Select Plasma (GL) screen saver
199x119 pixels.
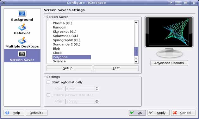(x=63, y=23)
